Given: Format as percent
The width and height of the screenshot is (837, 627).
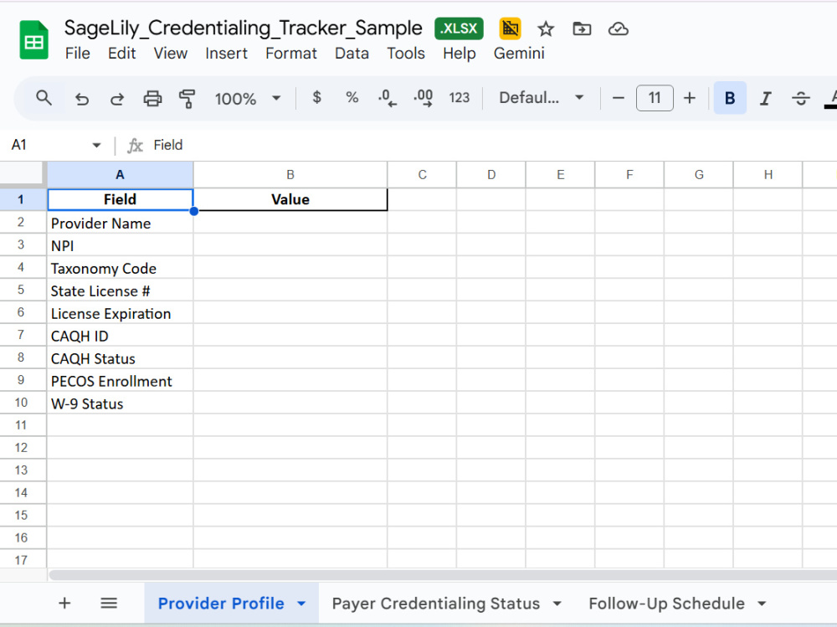Looking at the screenshot, I should click(x=352, y=98).
